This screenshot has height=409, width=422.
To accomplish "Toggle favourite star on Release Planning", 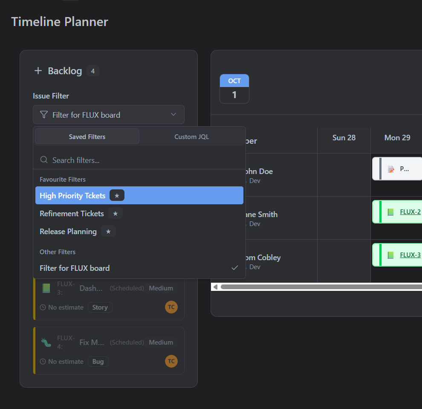I will [108, 232].
